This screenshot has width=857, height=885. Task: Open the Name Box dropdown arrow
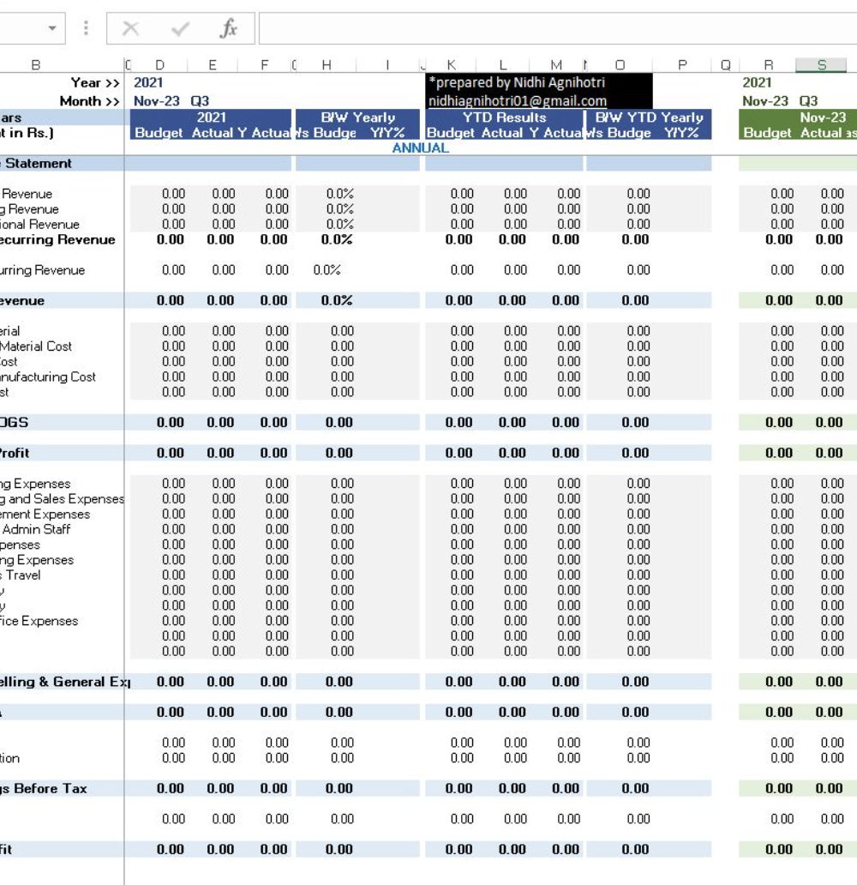[x=52, y=27]
